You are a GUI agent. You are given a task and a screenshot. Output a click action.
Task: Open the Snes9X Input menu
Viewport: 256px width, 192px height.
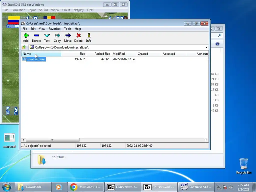32,10
